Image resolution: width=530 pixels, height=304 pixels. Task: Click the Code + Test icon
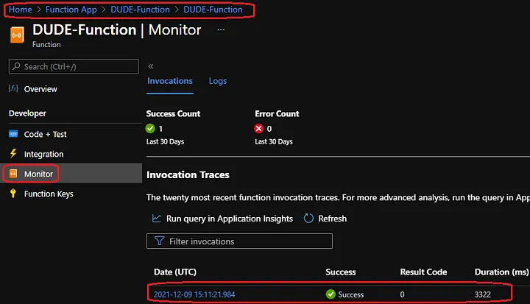tap(13, 135)
